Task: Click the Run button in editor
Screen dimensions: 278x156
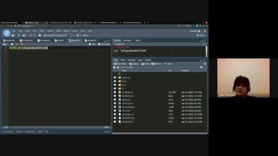Action: (93, 44)
